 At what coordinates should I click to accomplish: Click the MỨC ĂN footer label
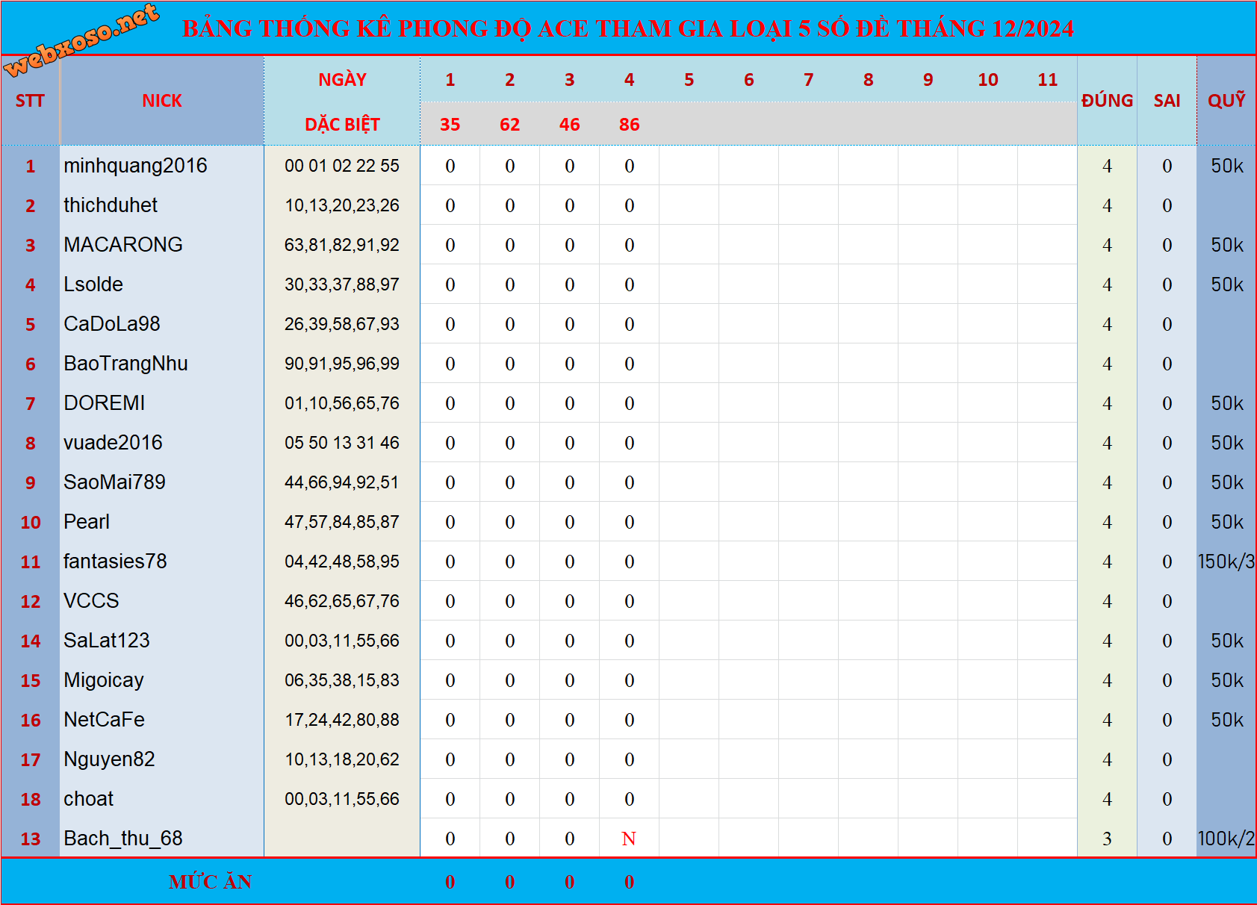[x=211, y=882]
